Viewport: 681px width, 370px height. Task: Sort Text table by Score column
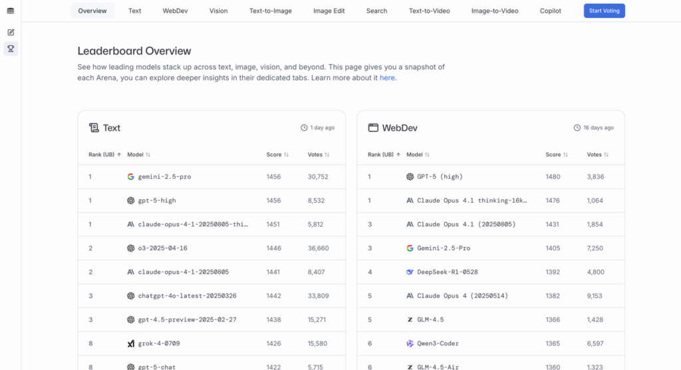click(x=277, y=154)
